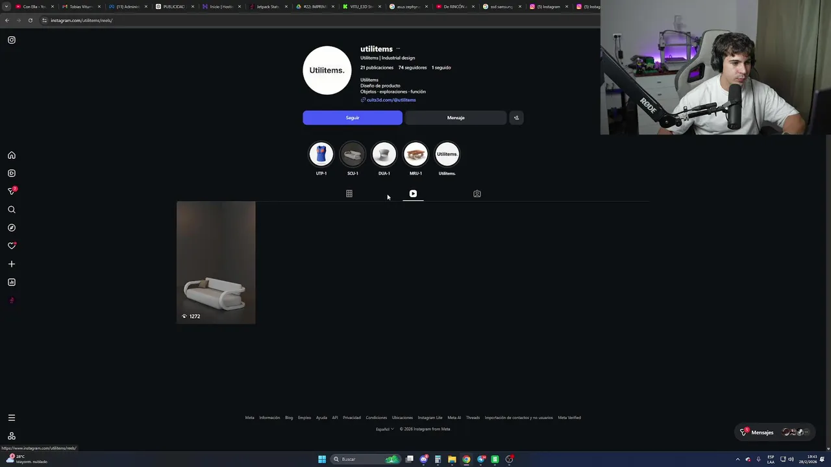Click 21 publicaciones count
Screen dimensions: 831x467
(x=377, y=67)
